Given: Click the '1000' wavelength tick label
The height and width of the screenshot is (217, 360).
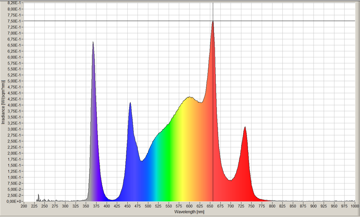Looking at the screenshot, I should 355,206.
